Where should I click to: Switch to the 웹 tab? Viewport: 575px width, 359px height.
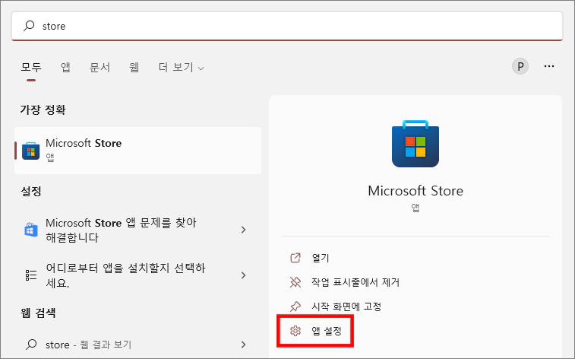coord(134,67)
